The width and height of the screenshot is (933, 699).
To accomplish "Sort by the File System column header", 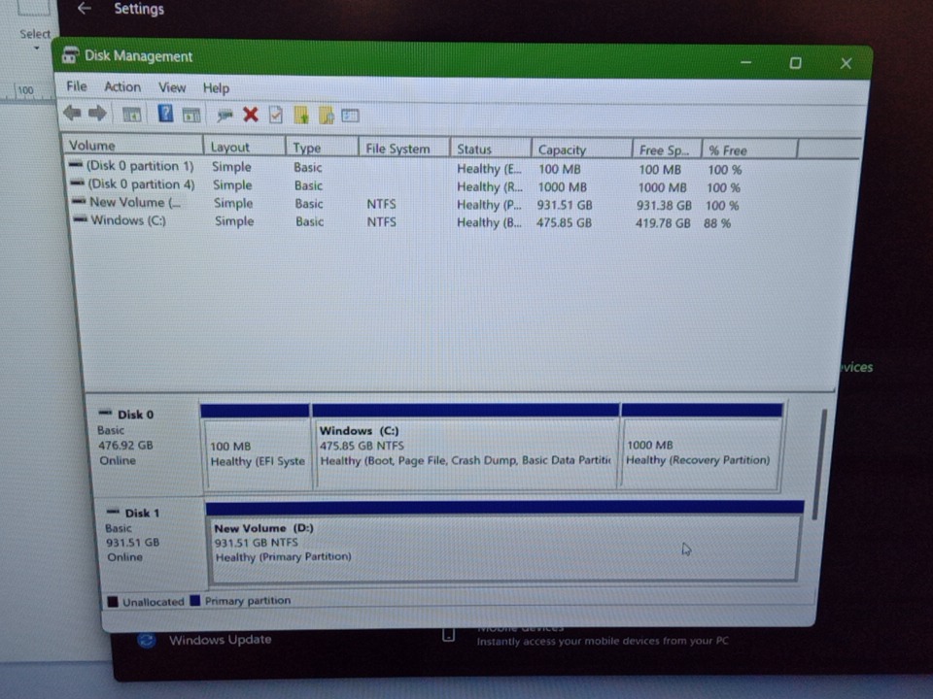I will pyautogui.click(x=404, y=149).
